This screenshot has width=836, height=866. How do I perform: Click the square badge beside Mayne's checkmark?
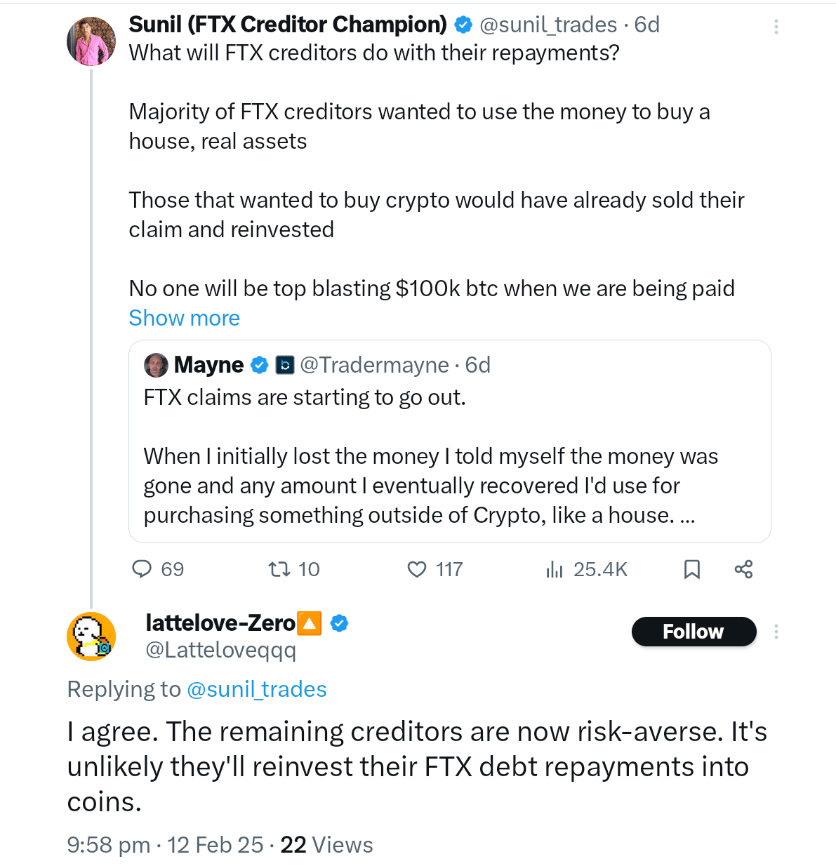click(285, 365)
